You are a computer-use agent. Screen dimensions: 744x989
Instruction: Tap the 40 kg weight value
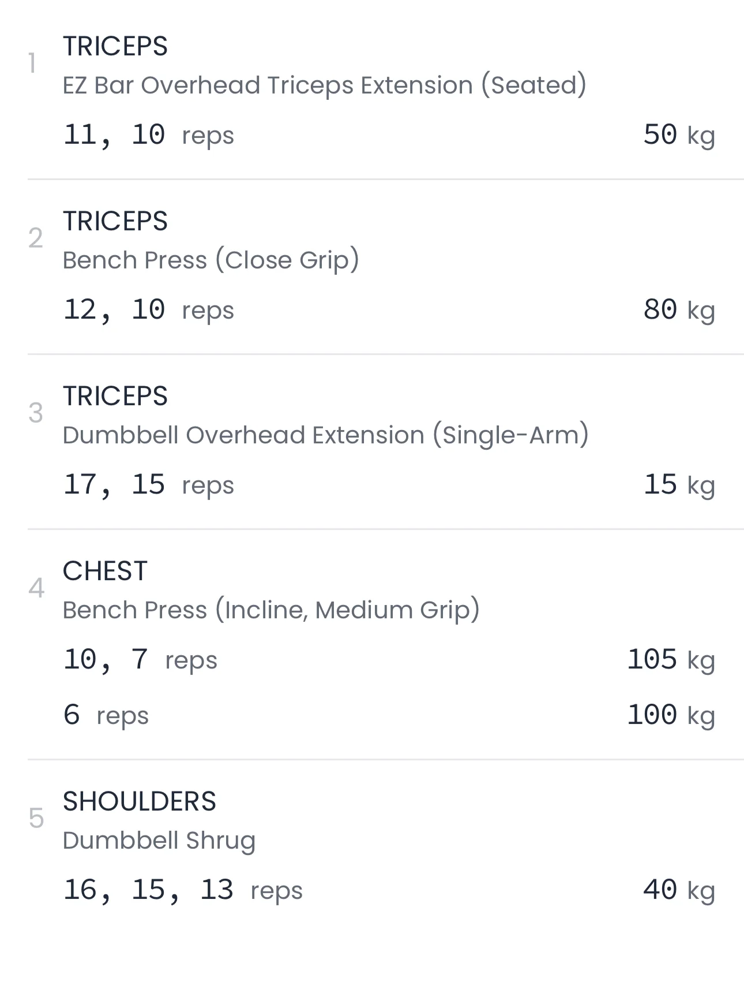tap(679, 890)
